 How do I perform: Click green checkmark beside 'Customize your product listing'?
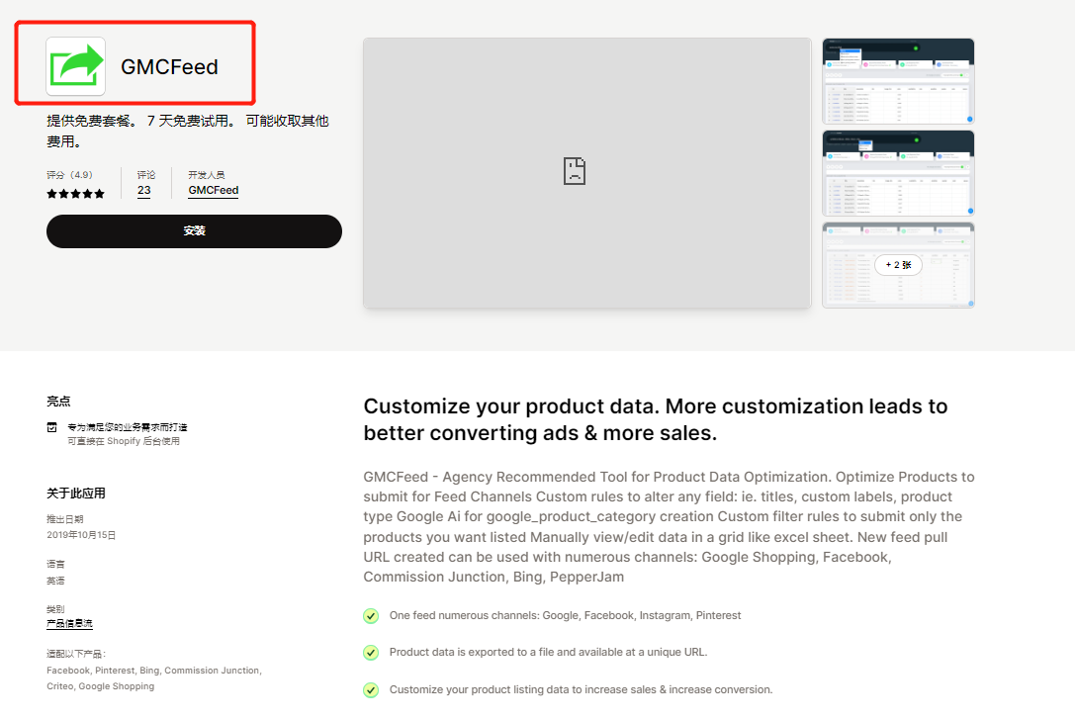point(371,689)
